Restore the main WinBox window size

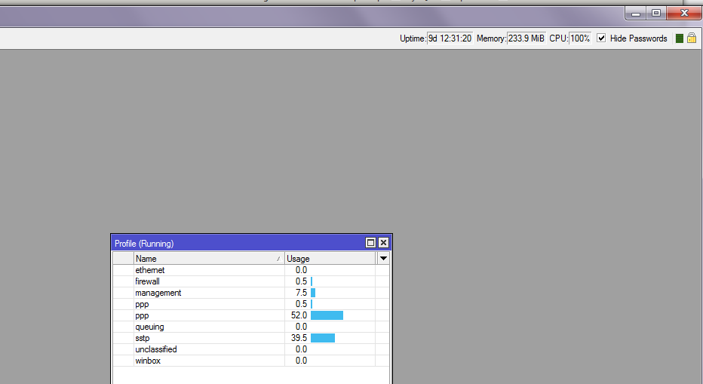(x=656, y=14)
